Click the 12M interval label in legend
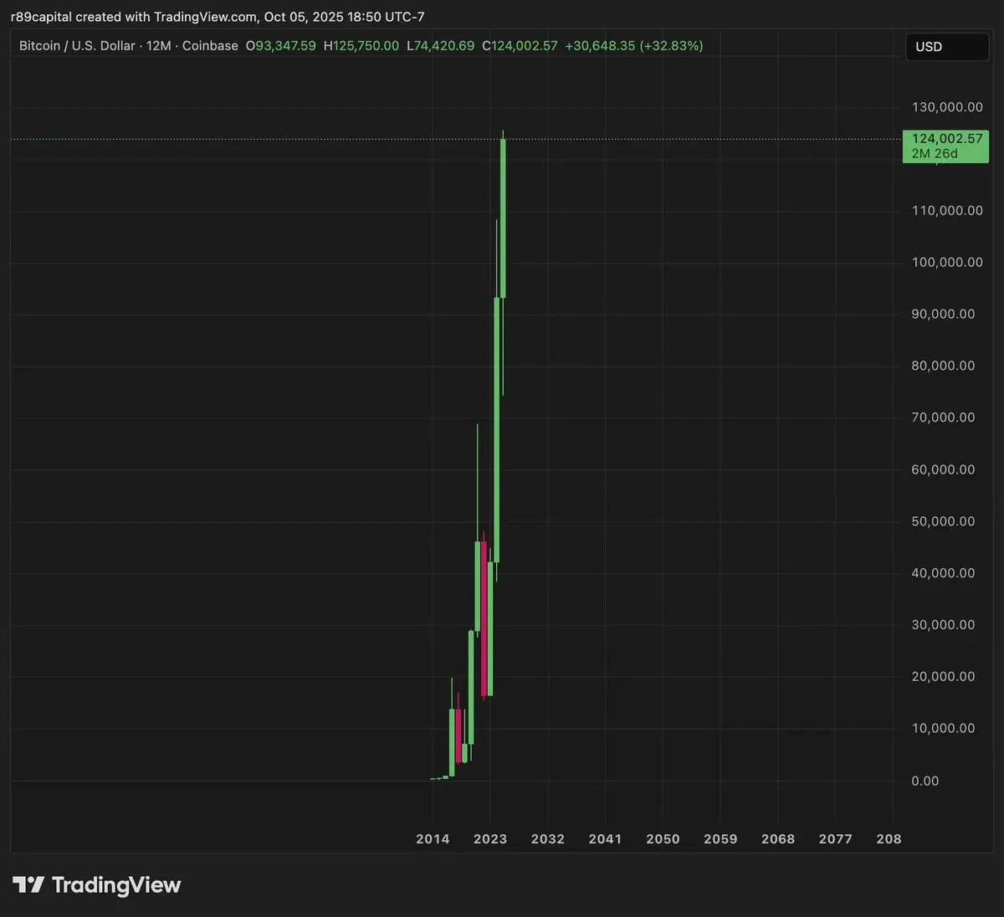This screenshot has width=1004, height=917. click(x=159, y=46)
